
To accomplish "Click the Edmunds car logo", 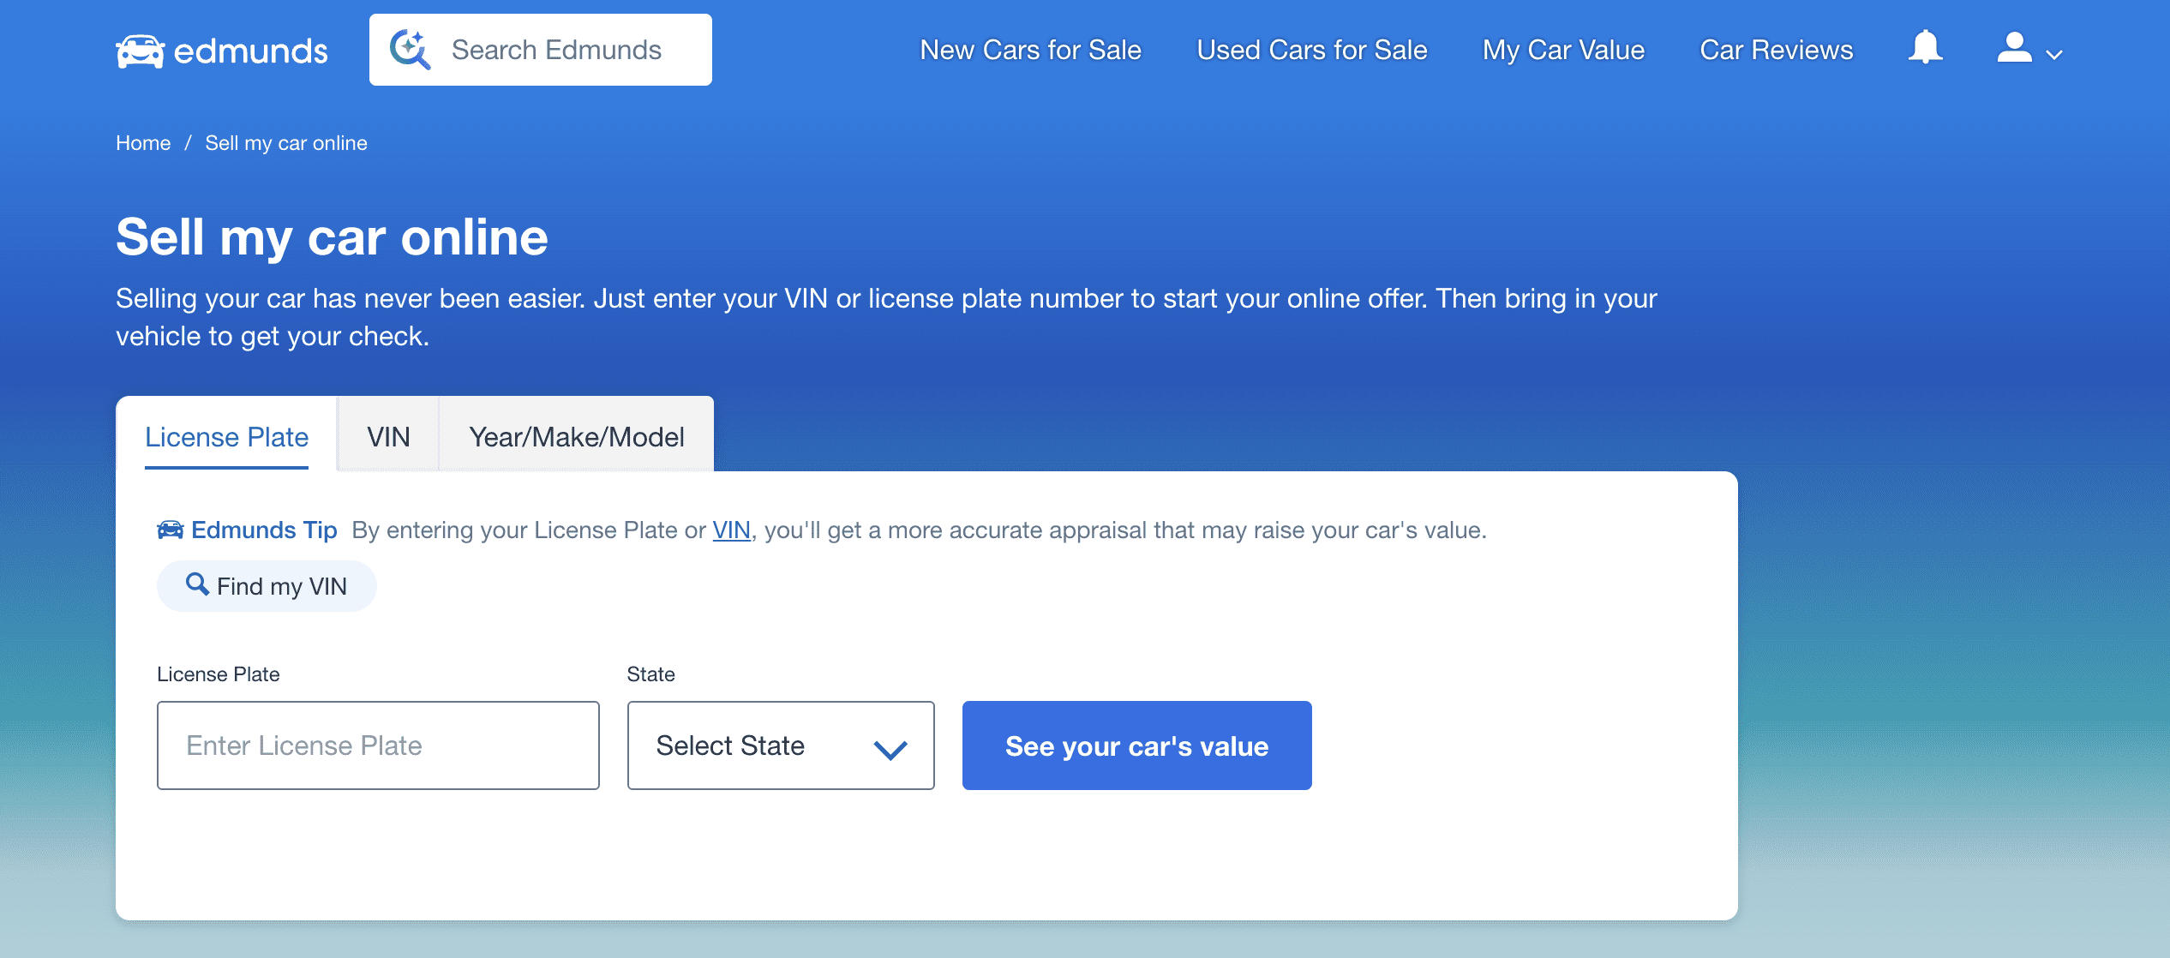I will coord(221,51).
